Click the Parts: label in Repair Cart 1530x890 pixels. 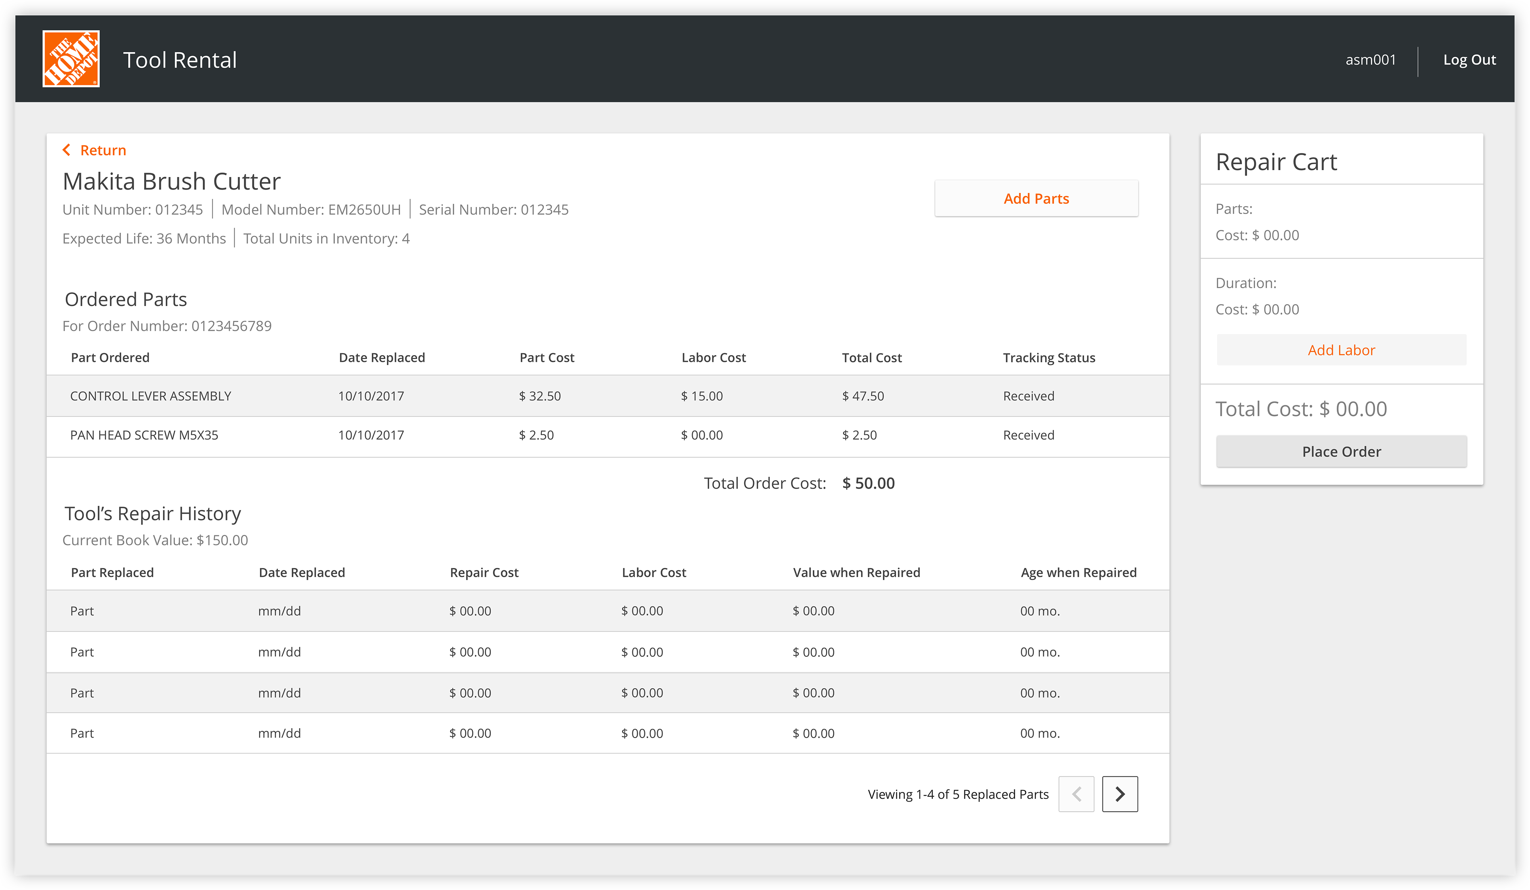pos(1234,209)
